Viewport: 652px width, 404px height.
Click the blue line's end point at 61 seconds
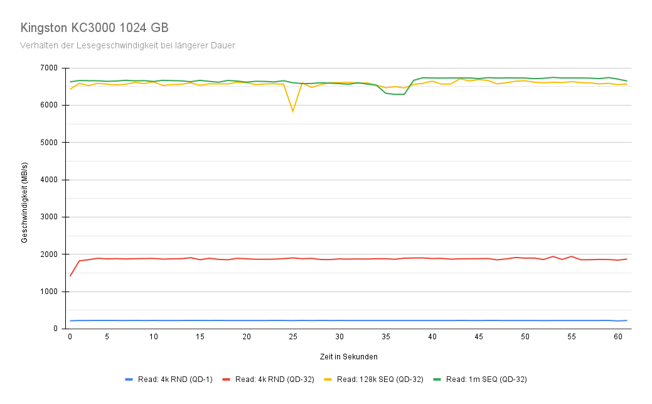coord(626,320)
